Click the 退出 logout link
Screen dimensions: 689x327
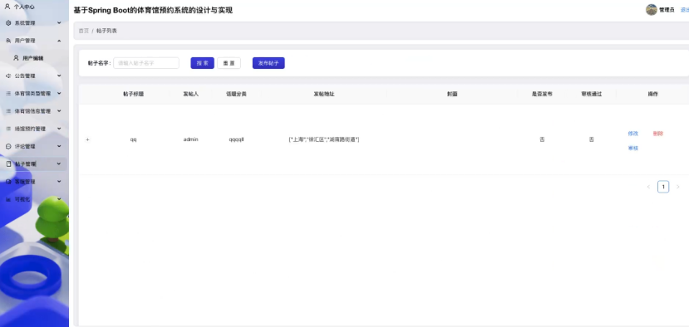pyautogui.click(x=685, y=10)
